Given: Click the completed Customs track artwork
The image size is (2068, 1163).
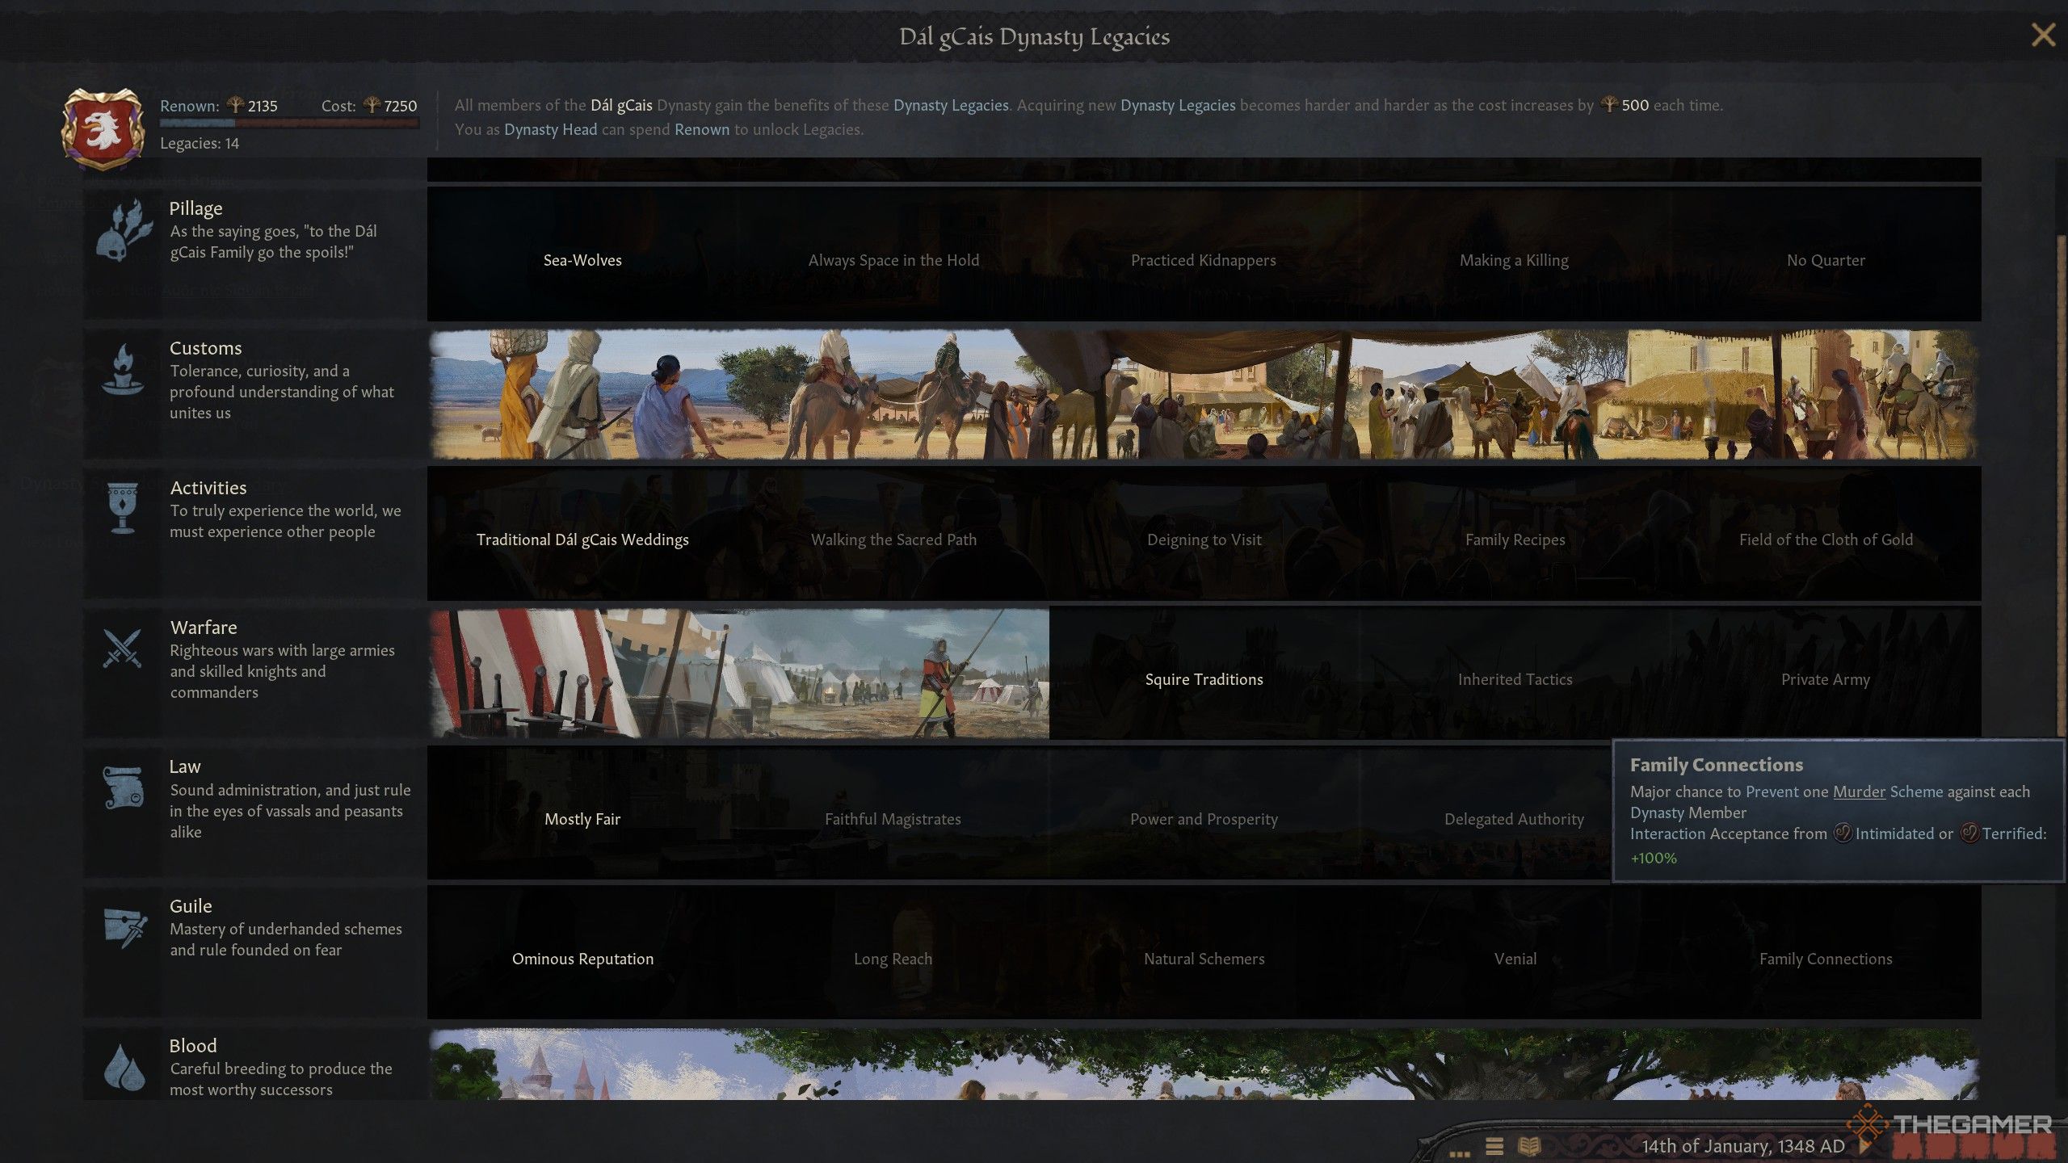Looking at the screenshot, I should (x=1204, y=393).
